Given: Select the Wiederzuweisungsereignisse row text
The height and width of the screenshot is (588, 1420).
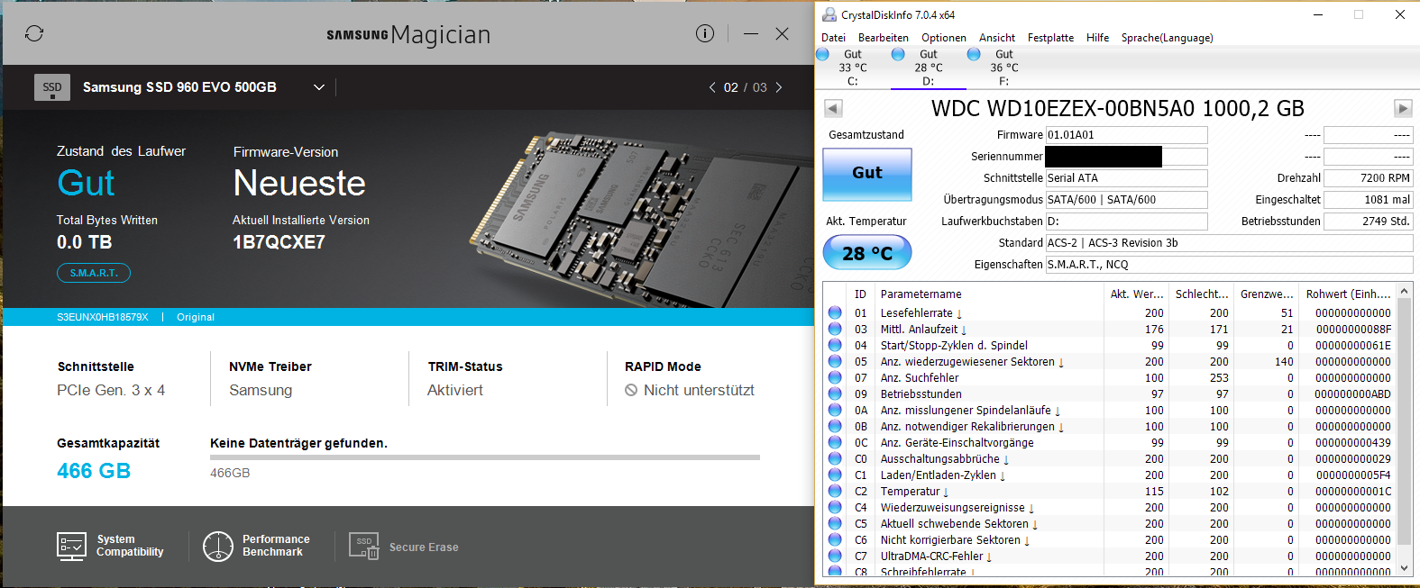Looking at the screenshot, I should 953,508.
